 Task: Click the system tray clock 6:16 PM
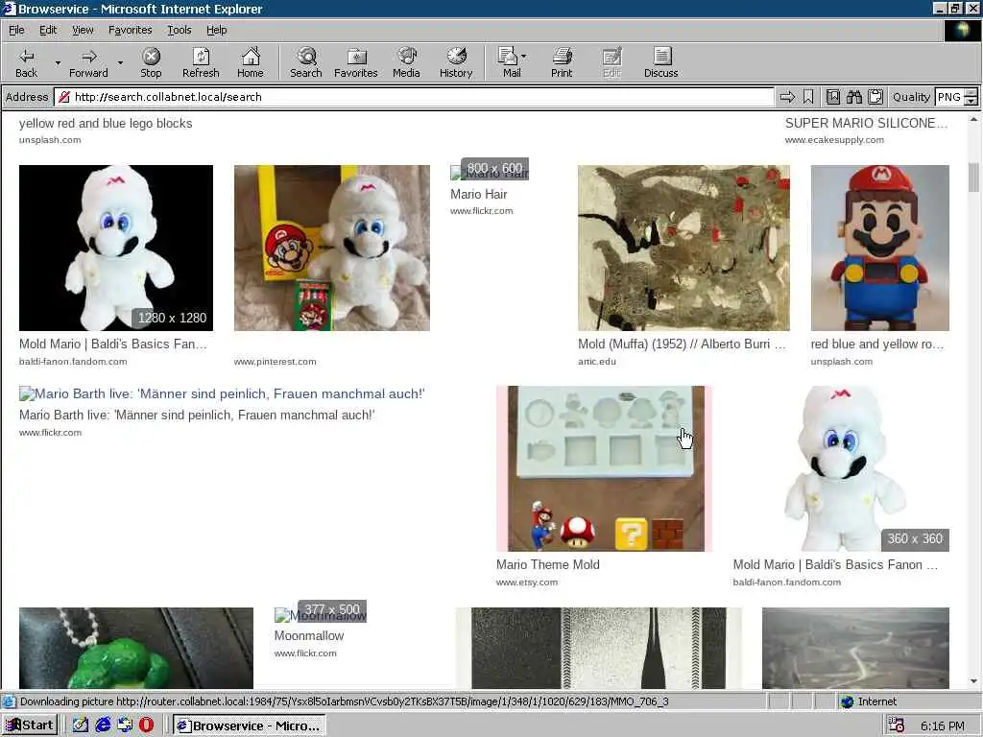coord(943,725)
